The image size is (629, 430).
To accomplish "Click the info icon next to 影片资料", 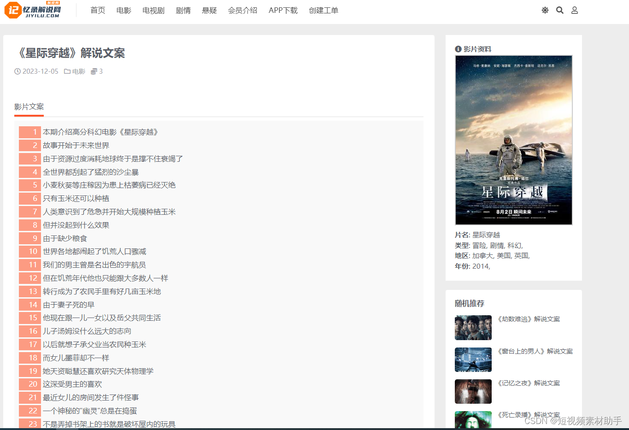I will tap(458, 49).
